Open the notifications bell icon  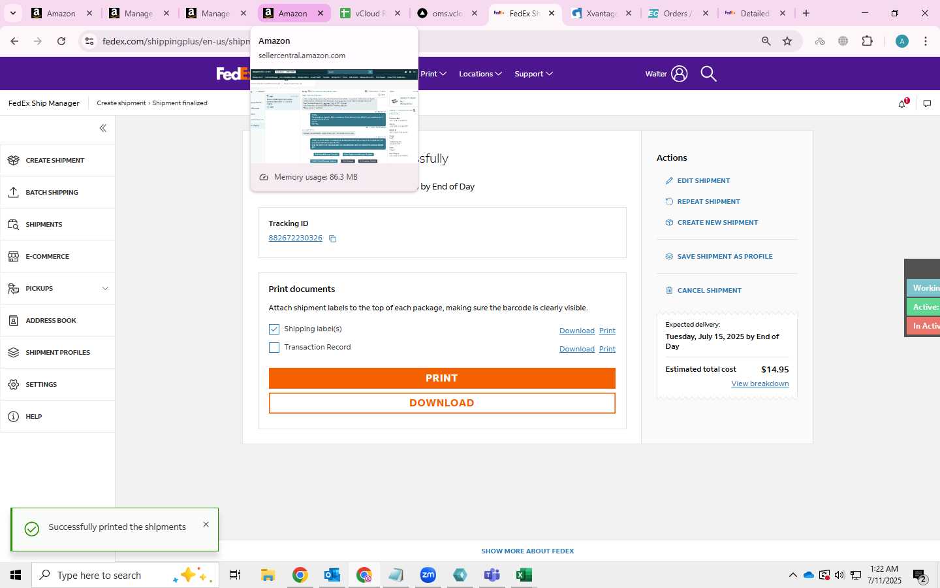click(902, 103)
